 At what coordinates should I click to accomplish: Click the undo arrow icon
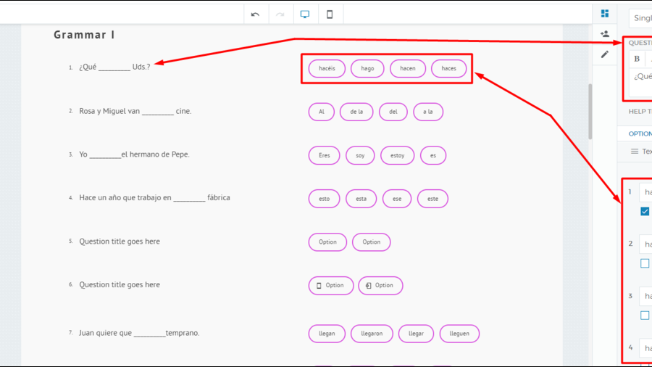coord(255,15)
